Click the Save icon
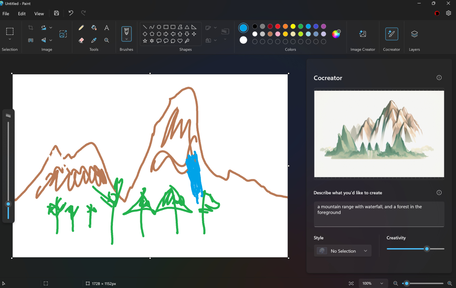Screen dimensions: 456x288 (x=57, y=13)
